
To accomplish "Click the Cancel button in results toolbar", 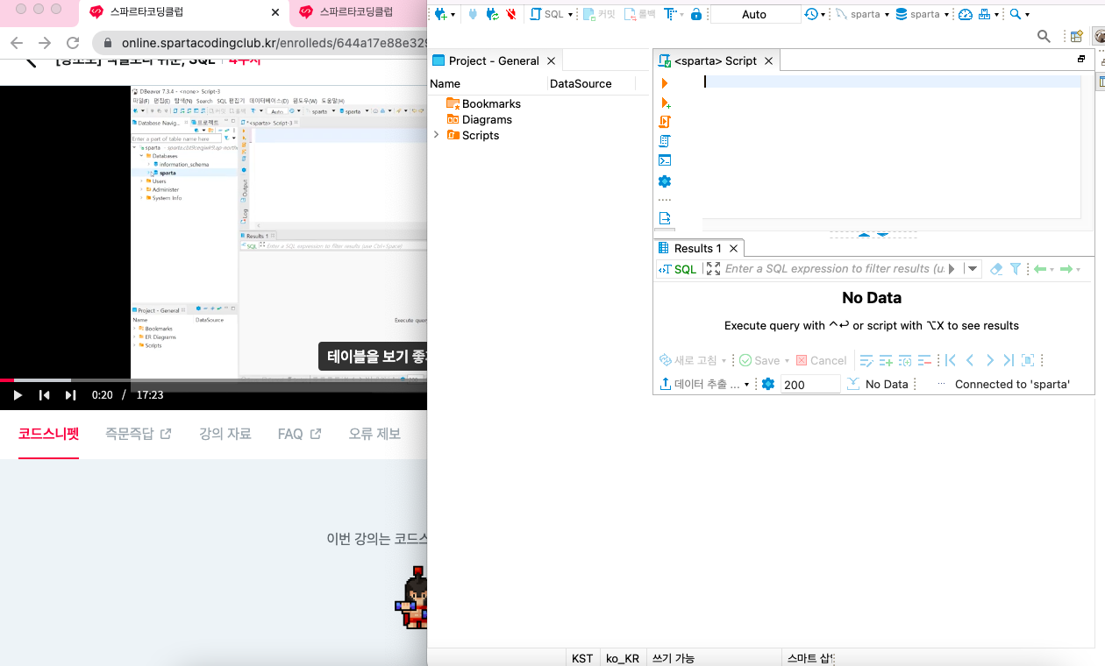I will (x=821, y=360).
